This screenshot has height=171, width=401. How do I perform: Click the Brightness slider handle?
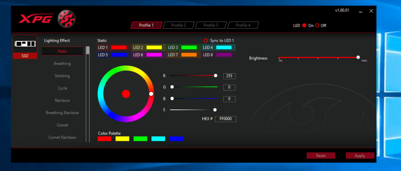point(358,57)
